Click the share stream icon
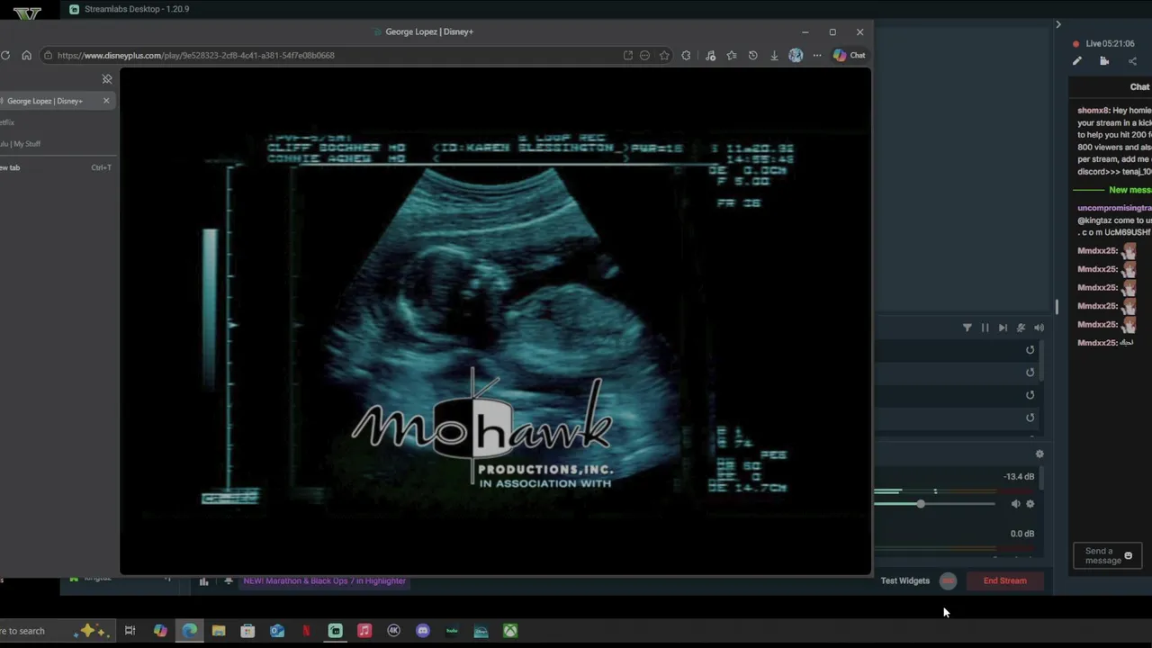 (x=1132, y=61)
